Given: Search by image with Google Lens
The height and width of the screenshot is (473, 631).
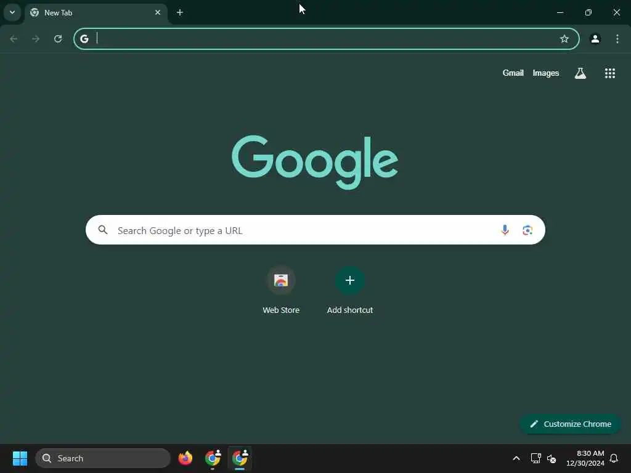Looking at the screenshot, I should [x=527, y=230].
